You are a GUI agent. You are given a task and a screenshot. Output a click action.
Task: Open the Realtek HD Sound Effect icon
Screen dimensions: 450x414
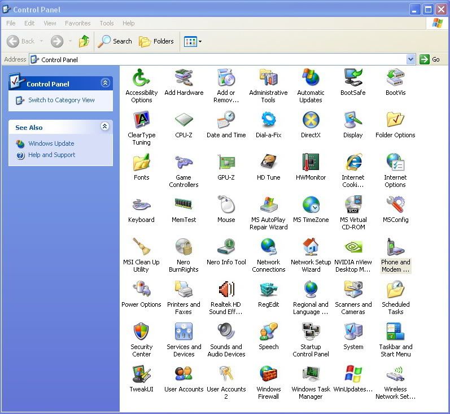click(x=226, y=289)
